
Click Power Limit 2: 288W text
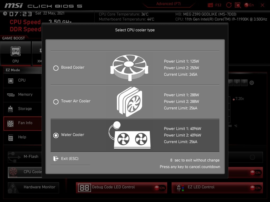tap(181, 102)
